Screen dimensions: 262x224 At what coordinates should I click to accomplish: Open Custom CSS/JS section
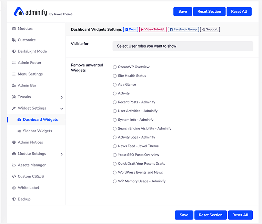coord(37,176)
